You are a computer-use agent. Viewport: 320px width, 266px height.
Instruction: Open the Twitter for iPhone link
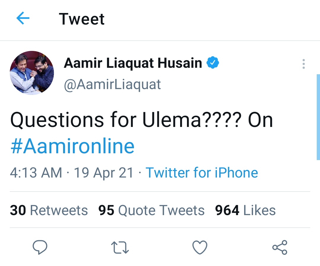tap(202, 173)
